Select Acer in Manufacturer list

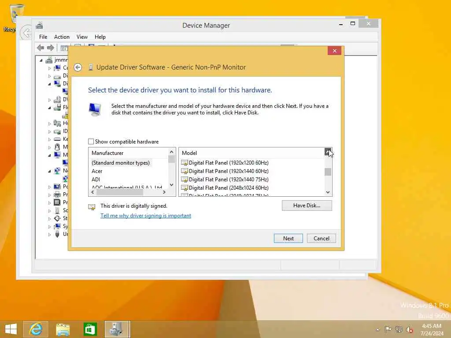pyautogui.click(x=97, y=171)
